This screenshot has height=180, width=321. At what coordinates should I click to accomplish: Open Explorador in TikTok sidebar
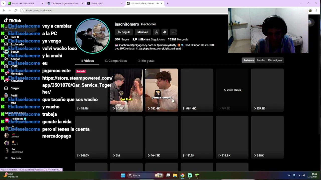pos(15,44)
